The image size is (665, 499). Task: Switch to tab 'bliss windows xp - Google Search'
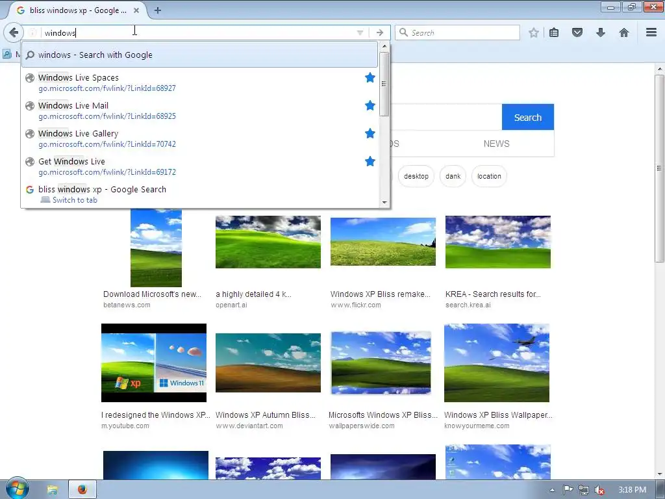(x=199, y=194)
